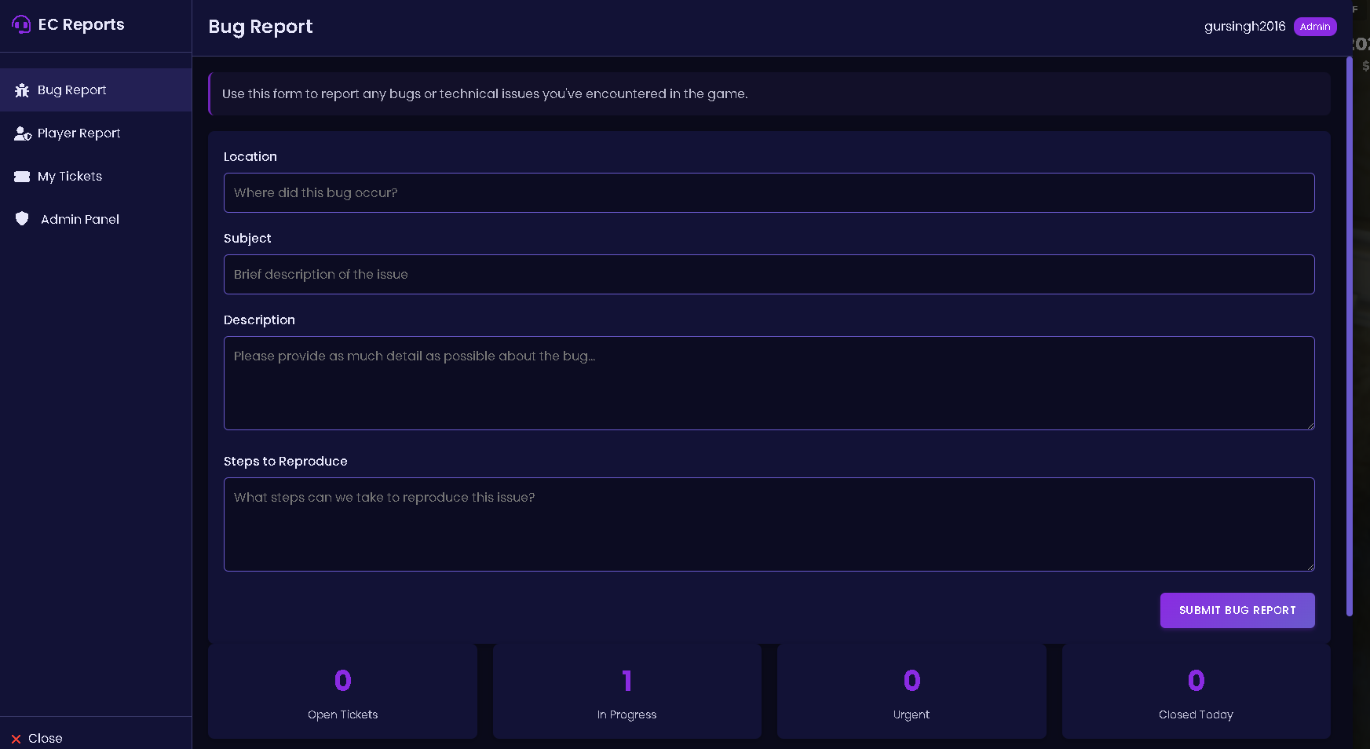Click the gursingh2016 username label
1370x749 pixels.
[x=1244, y=26]
